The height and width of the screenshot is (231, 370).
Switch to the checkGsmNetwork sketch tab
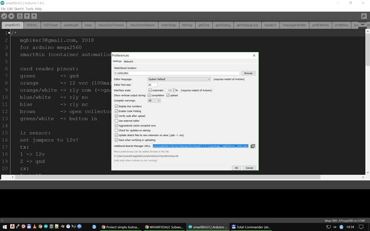[142, 25]
